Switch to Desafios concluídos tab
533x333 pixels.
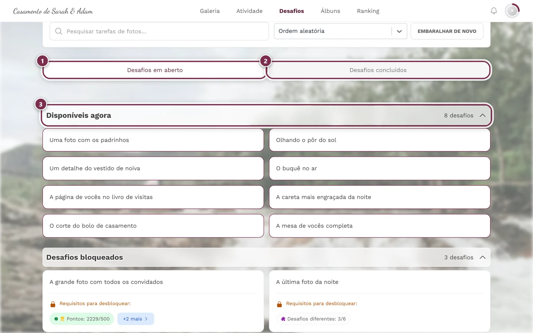(378, 70)
